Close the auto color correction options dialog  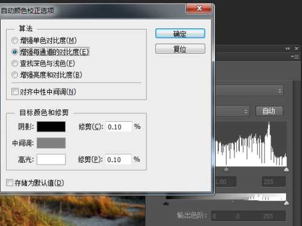(199, 8)
